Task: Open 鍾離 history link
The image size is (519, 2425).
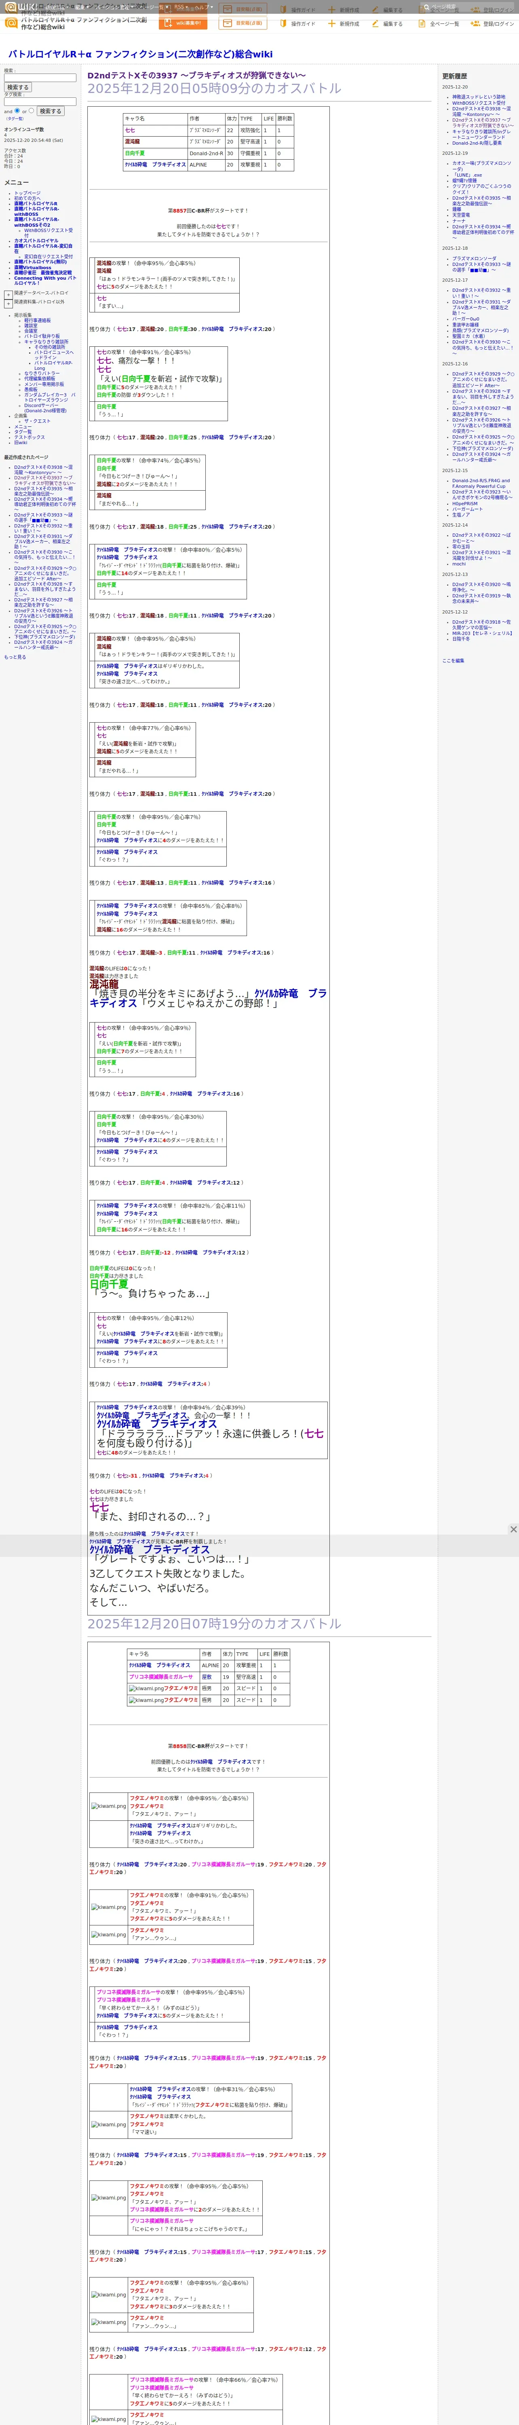Action: (457, 209)
